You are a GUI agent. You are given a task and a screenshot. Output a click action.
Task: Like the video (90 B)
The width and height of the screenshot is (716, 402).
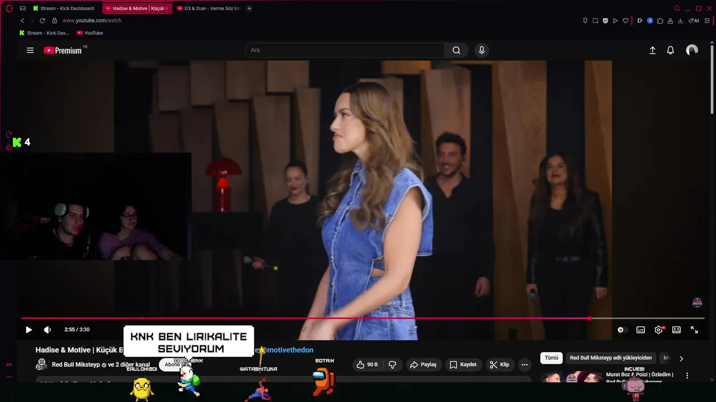pos(368,365)
